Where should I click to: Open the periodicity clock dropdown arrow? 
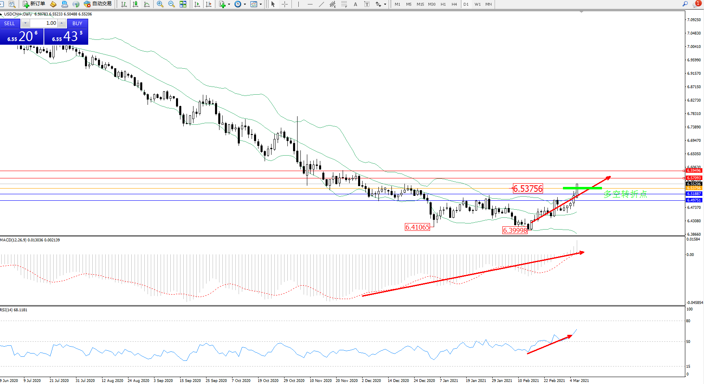(245, 4)
